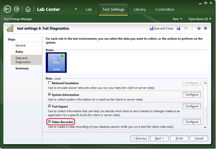Go back with the back arrow icon
The width and height of the screenshot is (216, 149).
[7, 9]
